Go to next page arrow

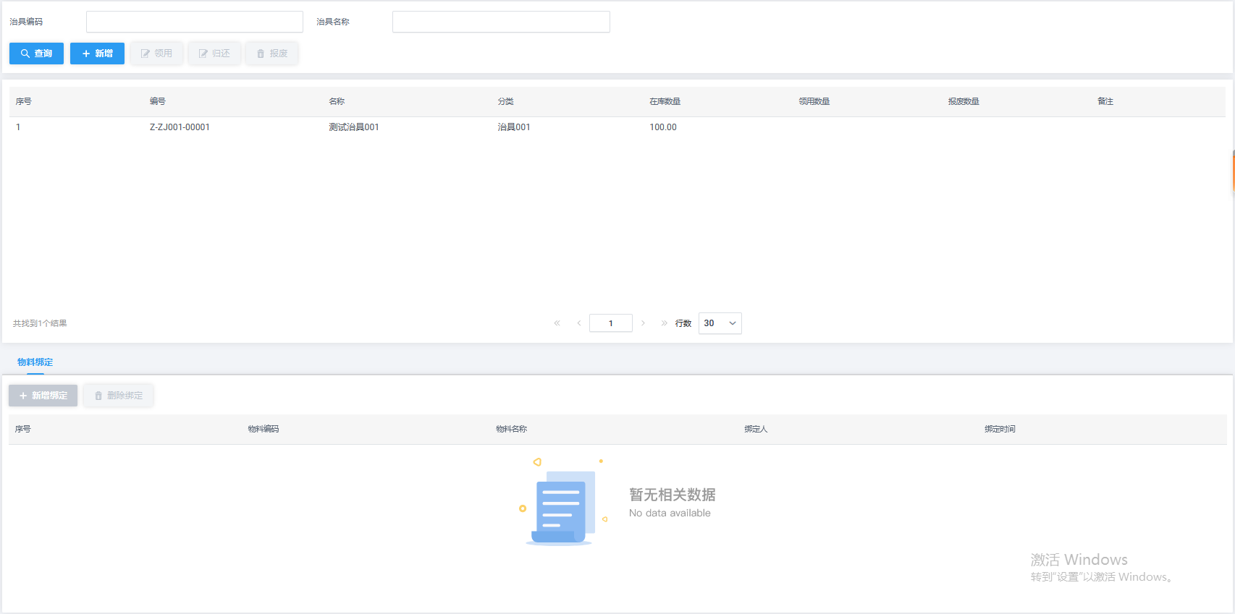[643, 323]
